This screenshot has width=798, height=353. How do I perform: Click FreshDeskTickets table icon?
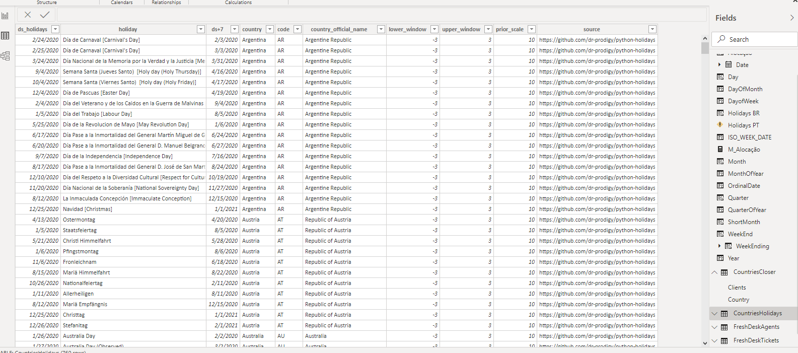[x=724, y=341]
